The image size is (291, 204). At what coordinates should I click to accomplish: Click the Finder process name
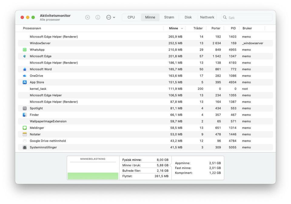pos(34,115)
